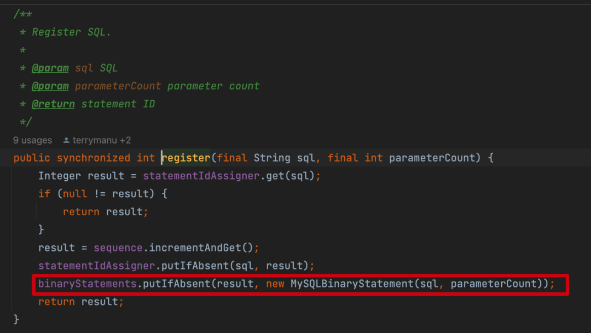
Task: Click 'MySQLBinaryStatement' constructor call
Action: [x=352, y=284]
